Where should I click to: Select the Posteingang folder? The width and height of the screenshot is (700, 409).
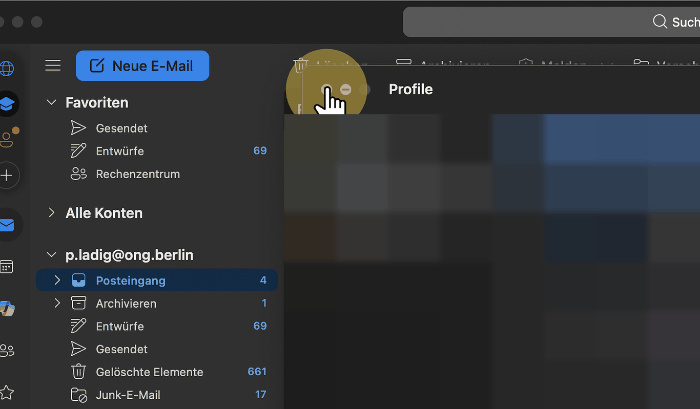157,281
